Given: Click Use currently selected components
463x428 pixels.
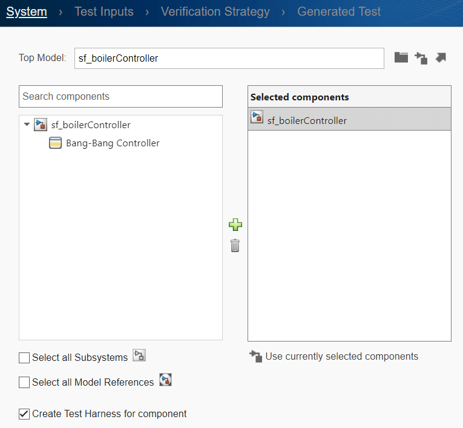Looking at the screenshot, I should pyautogui.click(x=341, y=357).
